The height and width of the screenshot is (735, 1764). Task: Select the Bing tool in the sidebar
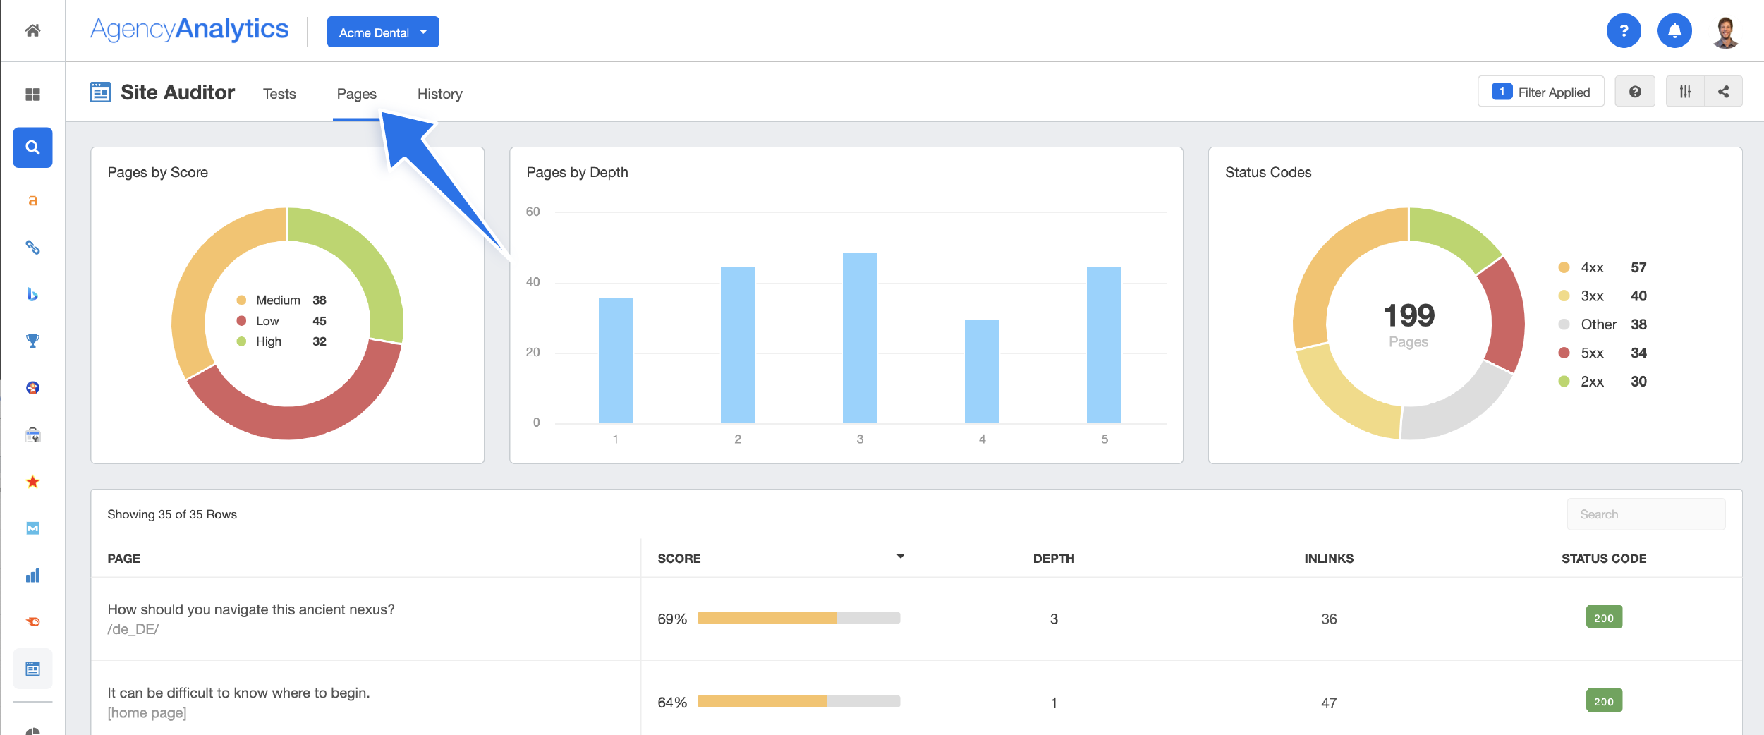(32, 294)
